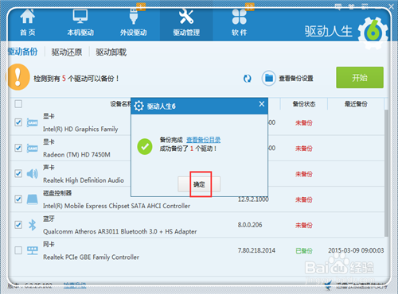Screen dimensions: 398x294
Task: Check the Realtek PCIe GBE Family Controller checkbox
Action: pos(18,250)
